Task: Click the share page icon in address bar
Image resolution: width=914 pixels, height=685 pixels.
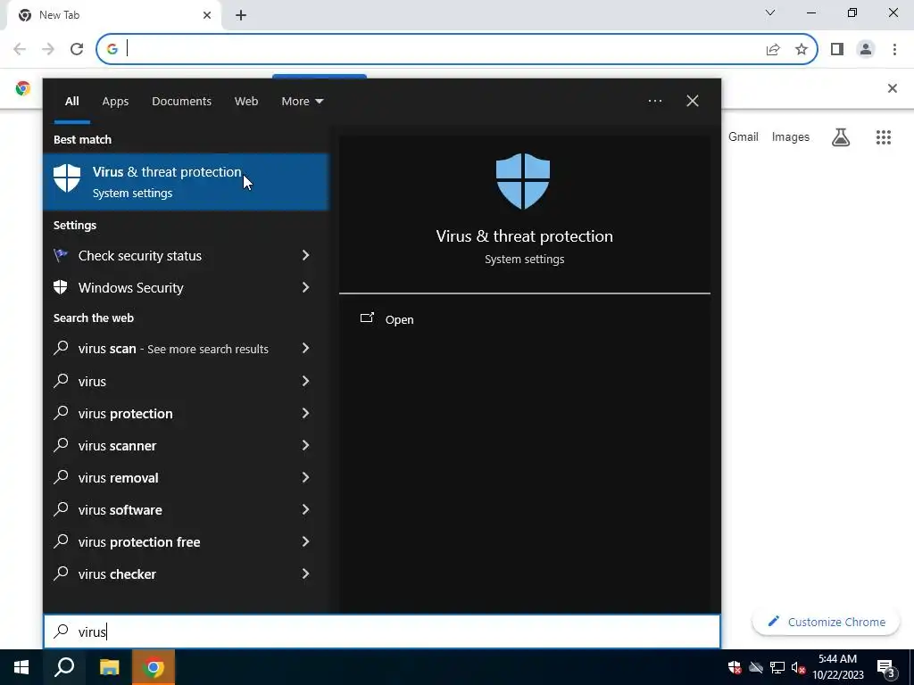Action: [x=773, y=49]
